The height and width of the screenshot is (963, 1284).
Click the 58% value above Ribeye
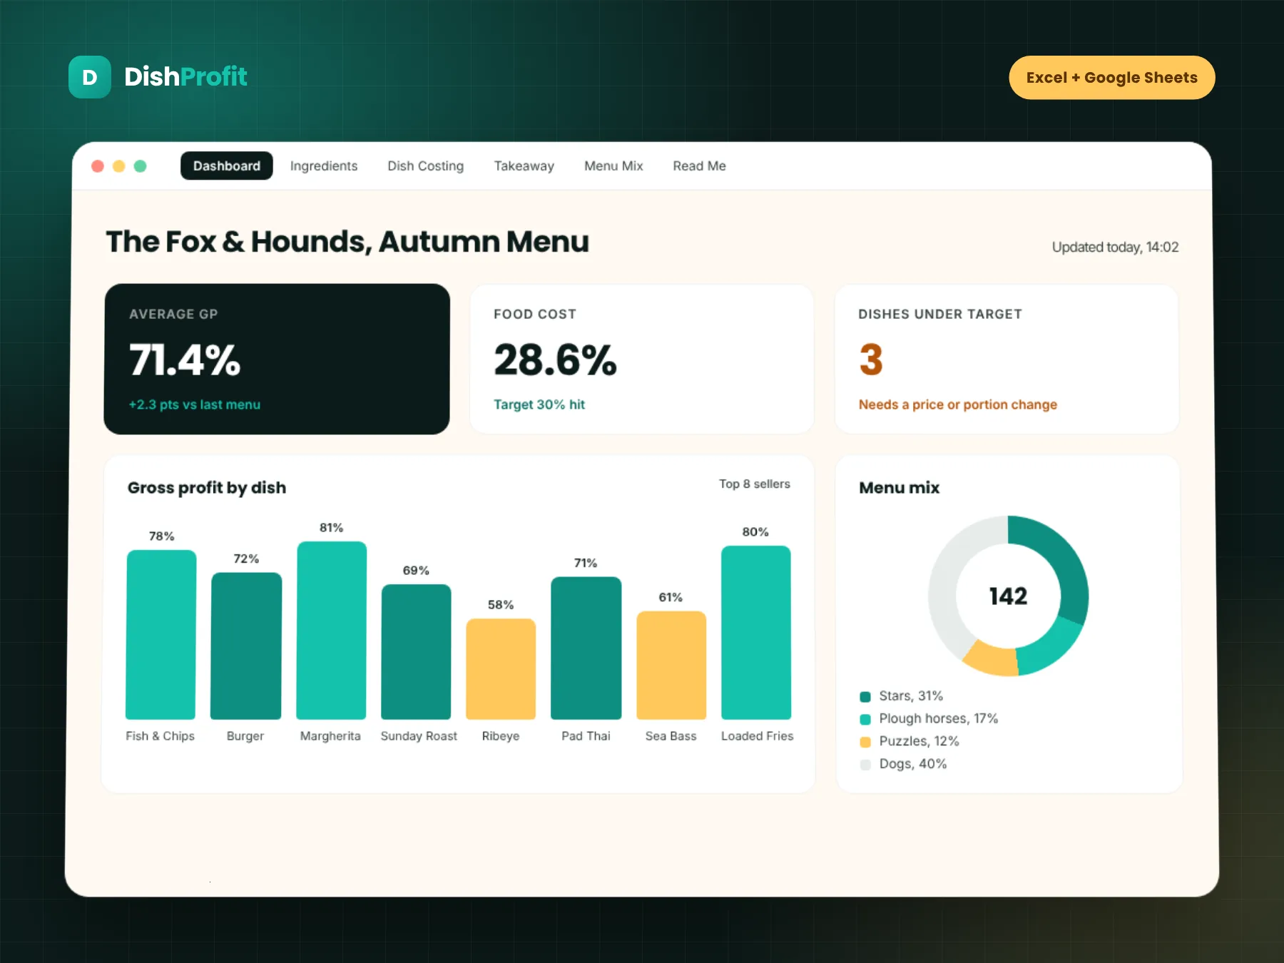tap(501, 605)
